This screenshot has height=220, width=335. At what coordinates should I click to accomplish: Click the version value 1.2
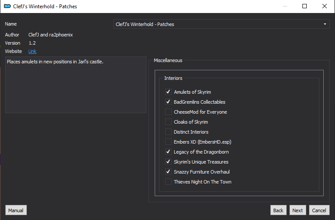tap(32, 43)
